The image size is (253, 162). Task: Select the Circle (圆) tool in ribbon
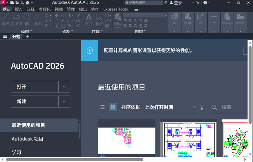(27, 19)
